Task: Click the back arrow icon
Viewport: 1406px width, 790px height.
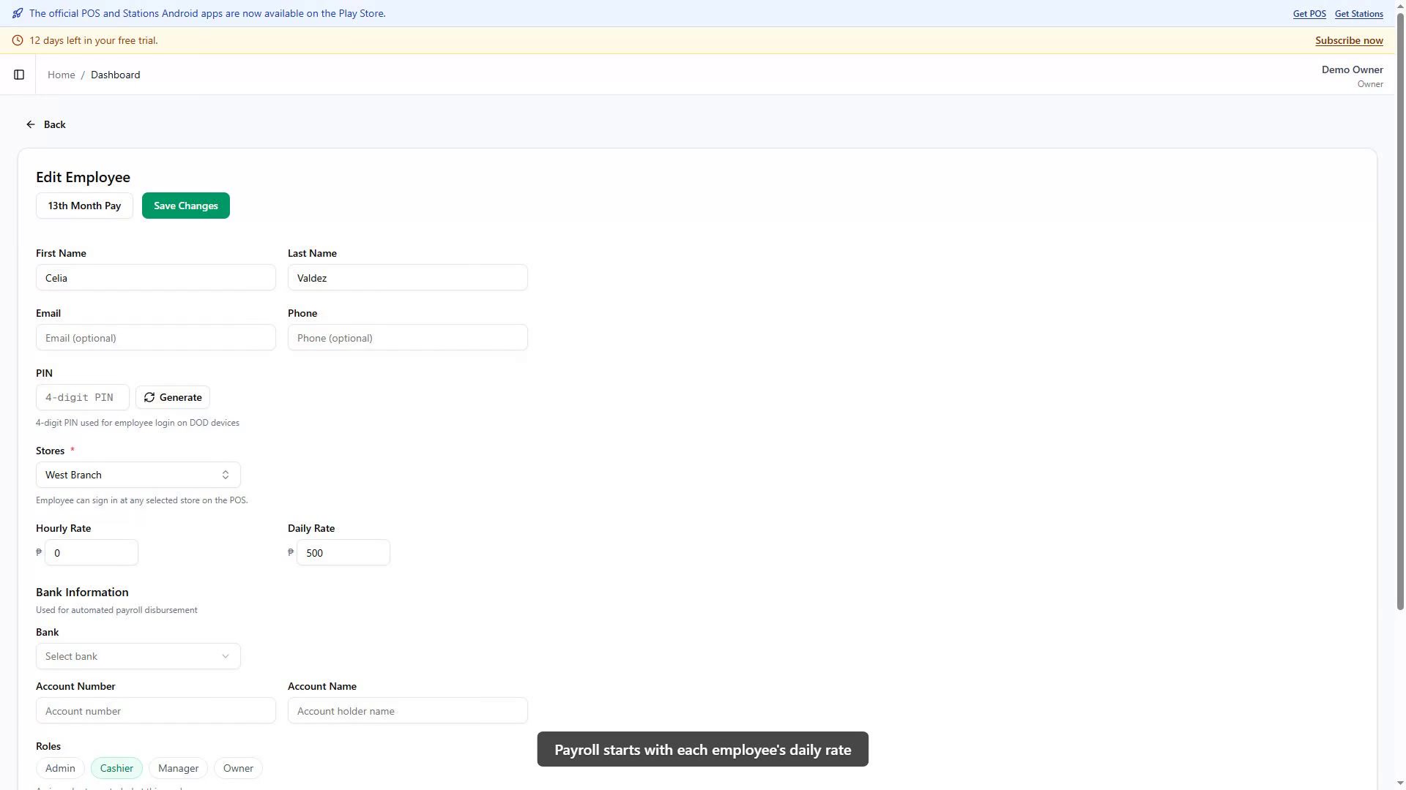Action: [31, 124]
